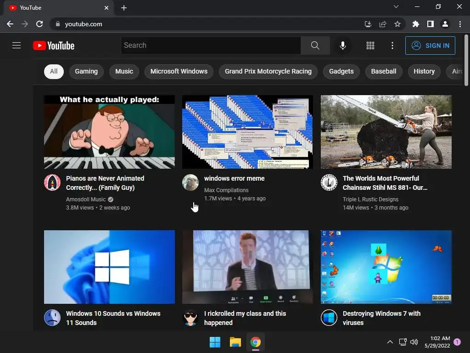Click in the YouTube Search field
Image resolution: width=470 pixels, height=353 pixels.
(211, 46)
